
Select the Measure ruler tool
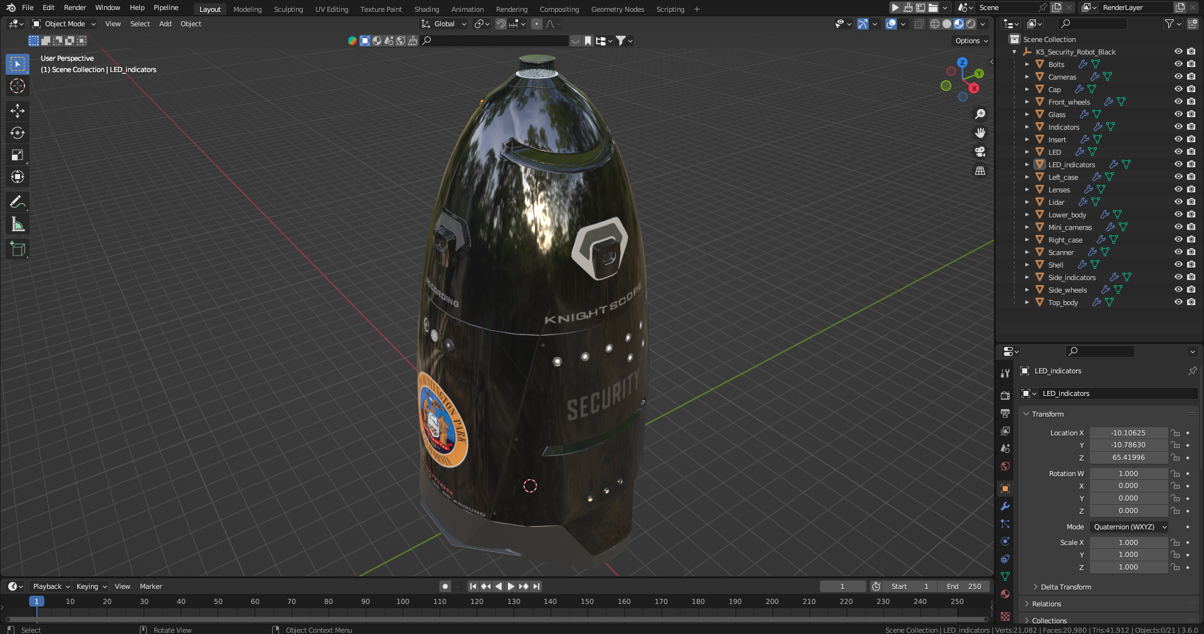coord(18,224)
